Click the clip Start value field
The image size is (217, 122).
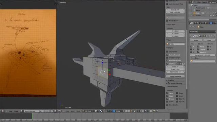tap(175, 10)
